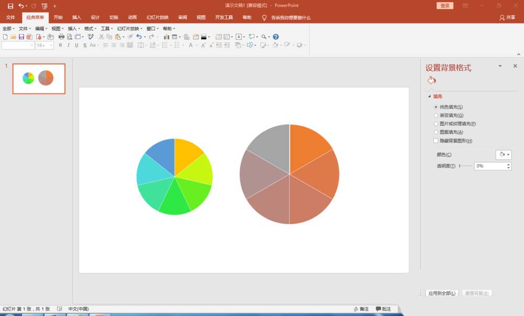Insert a chart using the bar chart icon
Screen dimensions: 524x316
coord(167,37)
